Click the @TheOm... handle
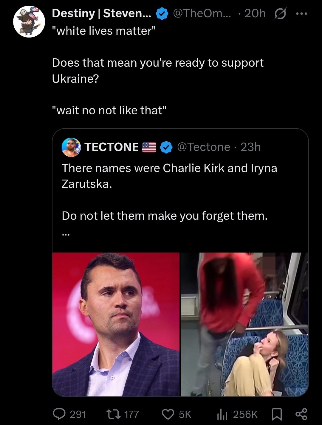The width and height of the screenshot is (322, 425). click(x=202, y=13)
